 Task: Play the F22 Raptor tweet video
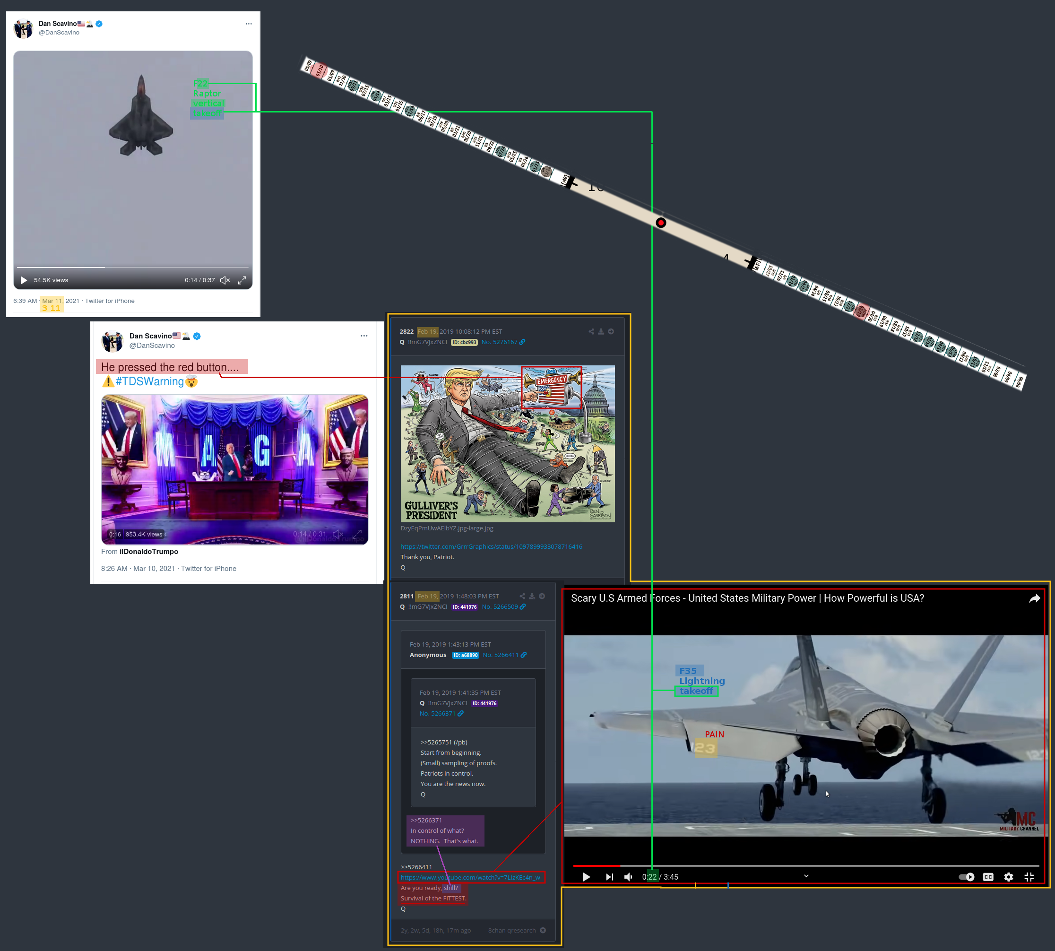point(24,280)
